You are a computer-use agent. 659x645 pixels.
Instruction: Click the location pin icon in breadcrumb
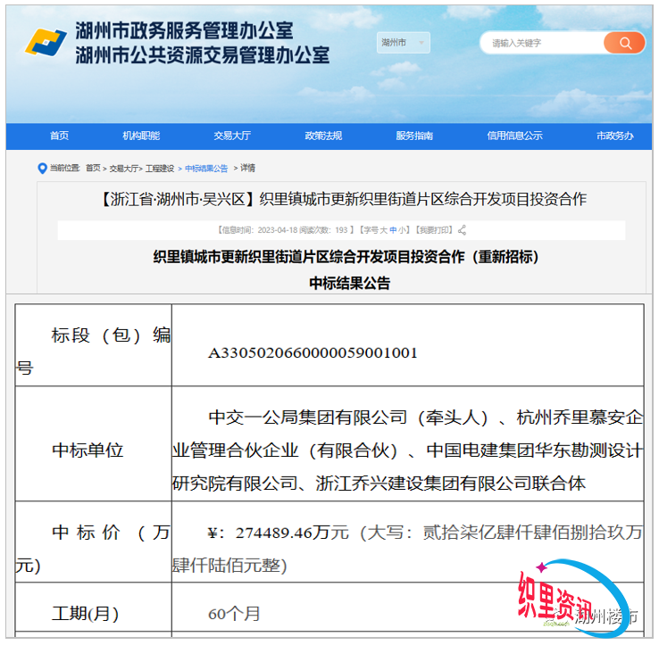42,169
